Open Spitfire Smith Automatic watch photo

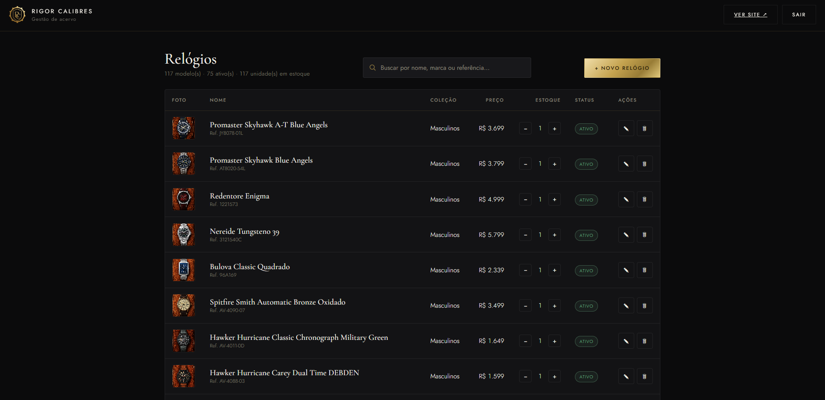pyautogui.click(x=183, y=305)
